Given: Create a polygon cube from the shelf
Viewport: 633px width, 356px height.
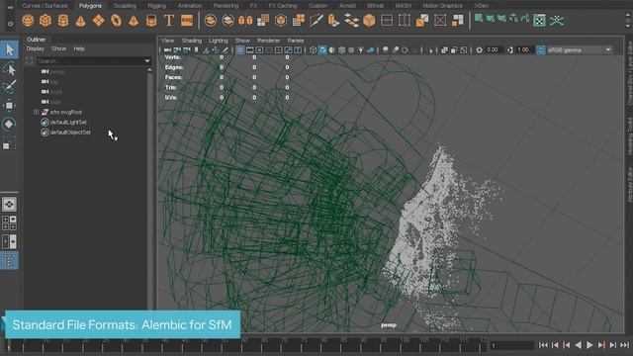Looking at the screenshot, I should coord(45,20).
